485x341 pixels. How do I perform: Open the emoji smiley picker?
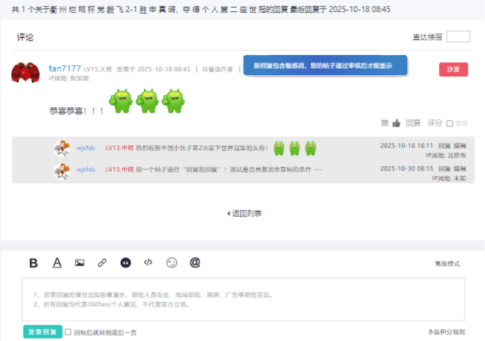coord(171,263)
